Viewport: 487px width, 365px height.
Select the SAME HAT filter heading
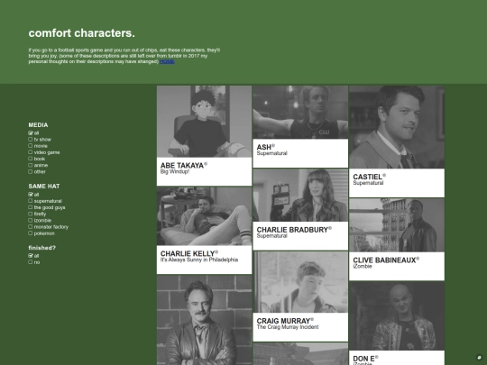pyautogui.click(x=44, y=187)
